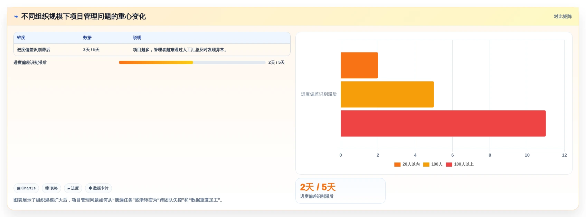The image size is (586, 217).
Task: Click the y-axis label 进度偏差识别滞后
Action: point(319,94)
